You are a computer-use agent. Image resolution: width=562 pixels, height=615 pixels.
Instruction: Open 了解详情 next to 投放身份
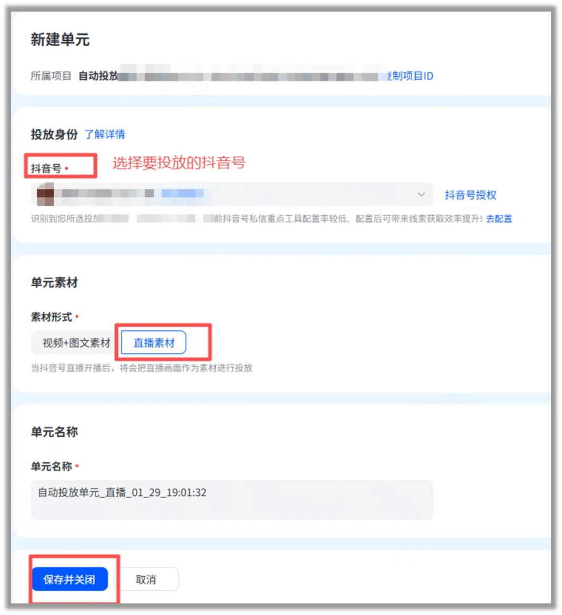click(x=105, y=135)
